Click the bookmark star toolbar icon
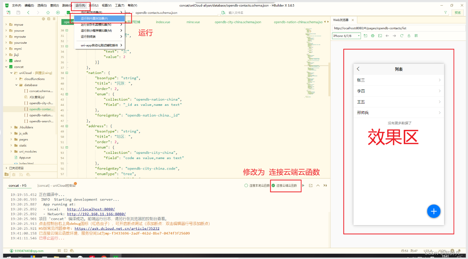 click(x=48, y=12)
